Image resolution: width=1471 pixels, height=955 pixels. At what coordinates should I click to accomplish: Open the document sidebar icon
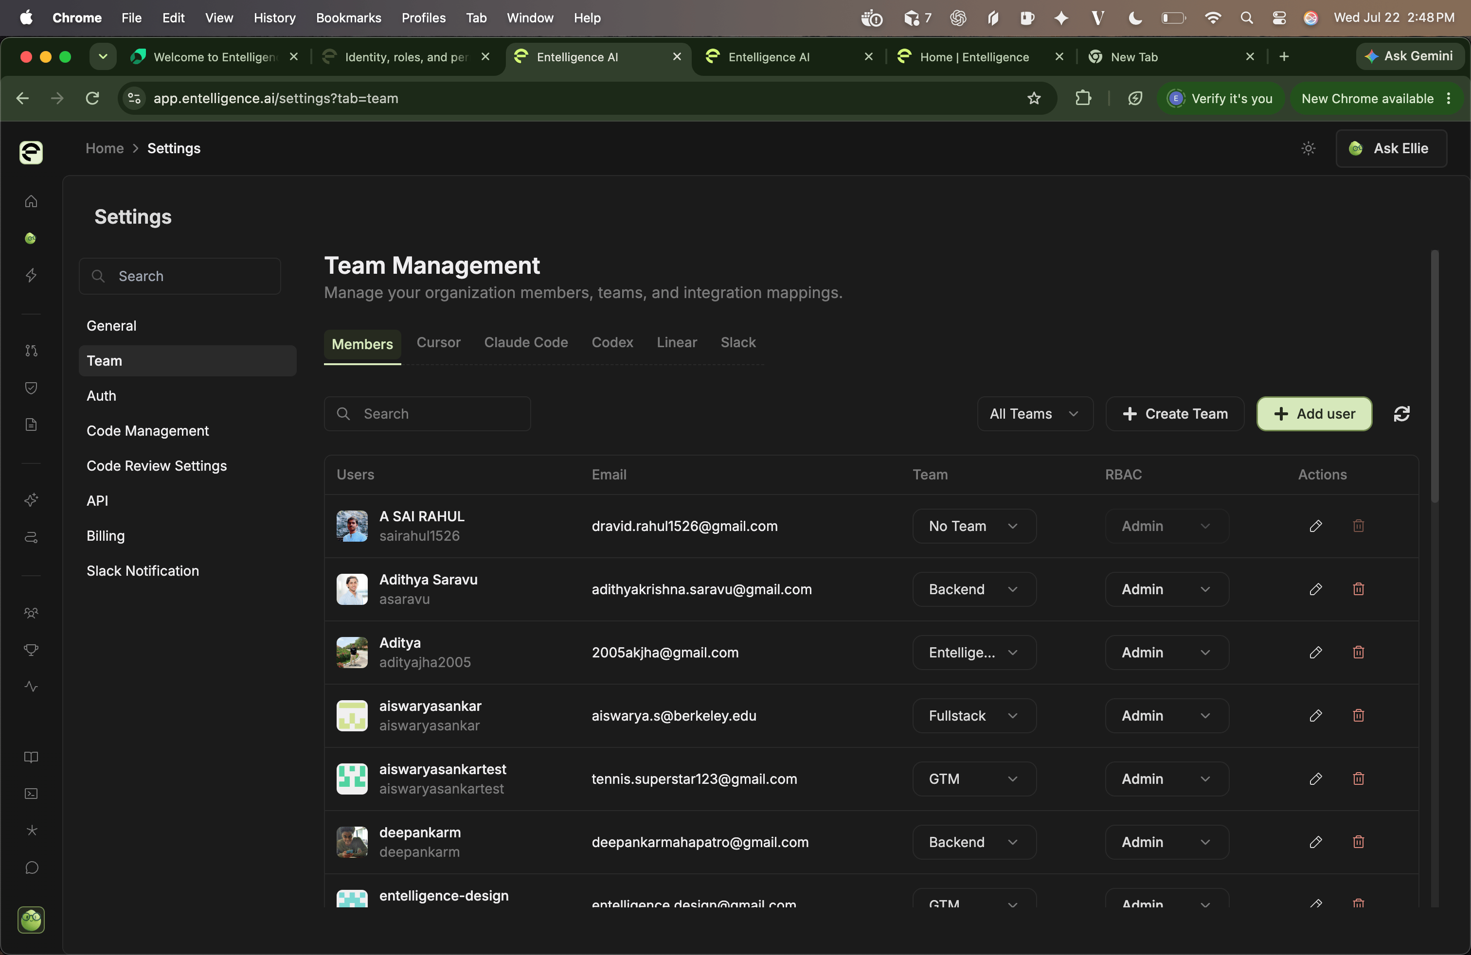pyautogui.click(x=31, y=424)
